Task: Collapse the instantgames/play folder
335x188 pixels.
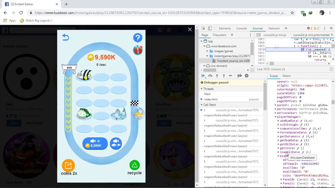Action: (207, 56)
